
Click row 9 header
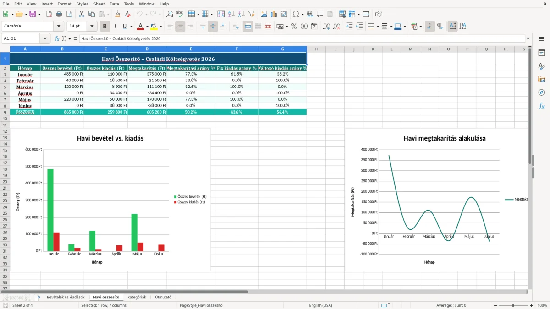[x=5, y=112]
